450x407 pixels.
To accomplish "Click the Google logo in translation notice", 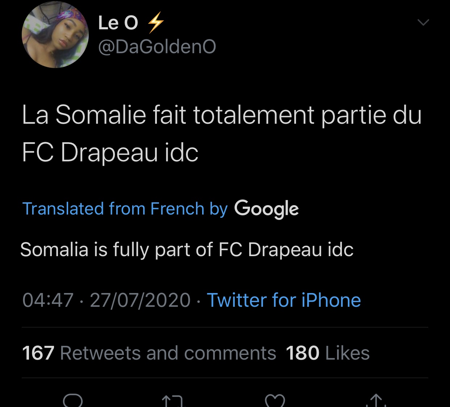I will click(x=266, y=209).
